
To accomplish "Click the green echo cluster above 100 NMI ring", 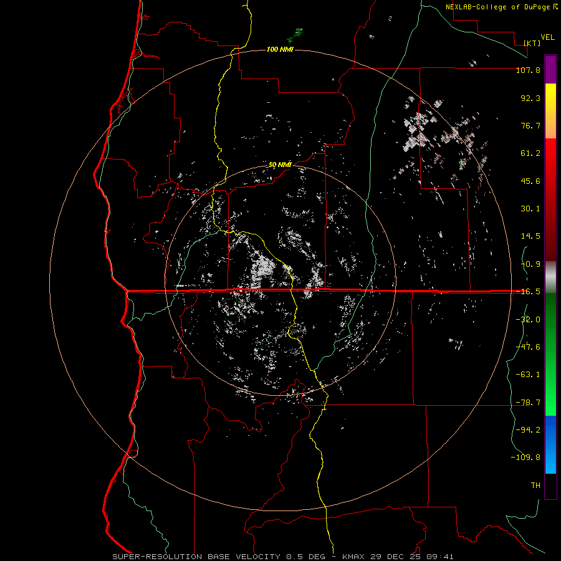I will 295,36.
